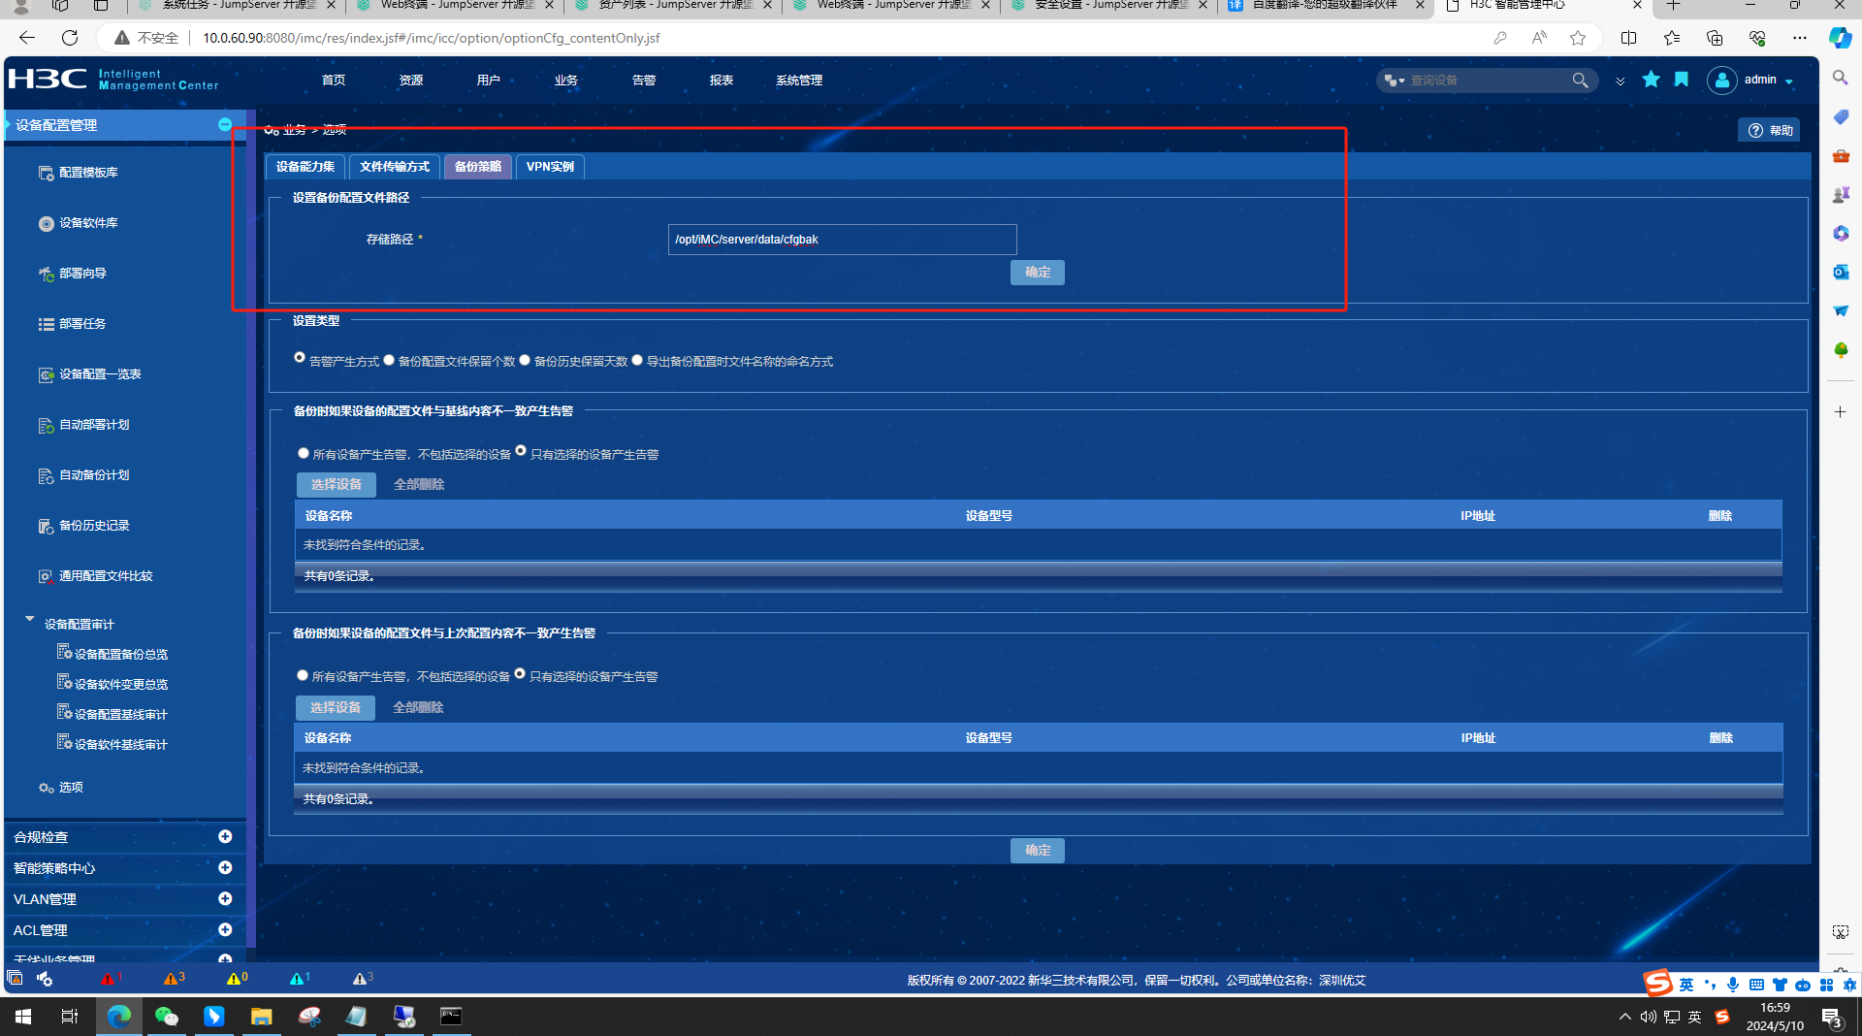
Task: Open the 部署任务 list
Action: coord(73,324)
